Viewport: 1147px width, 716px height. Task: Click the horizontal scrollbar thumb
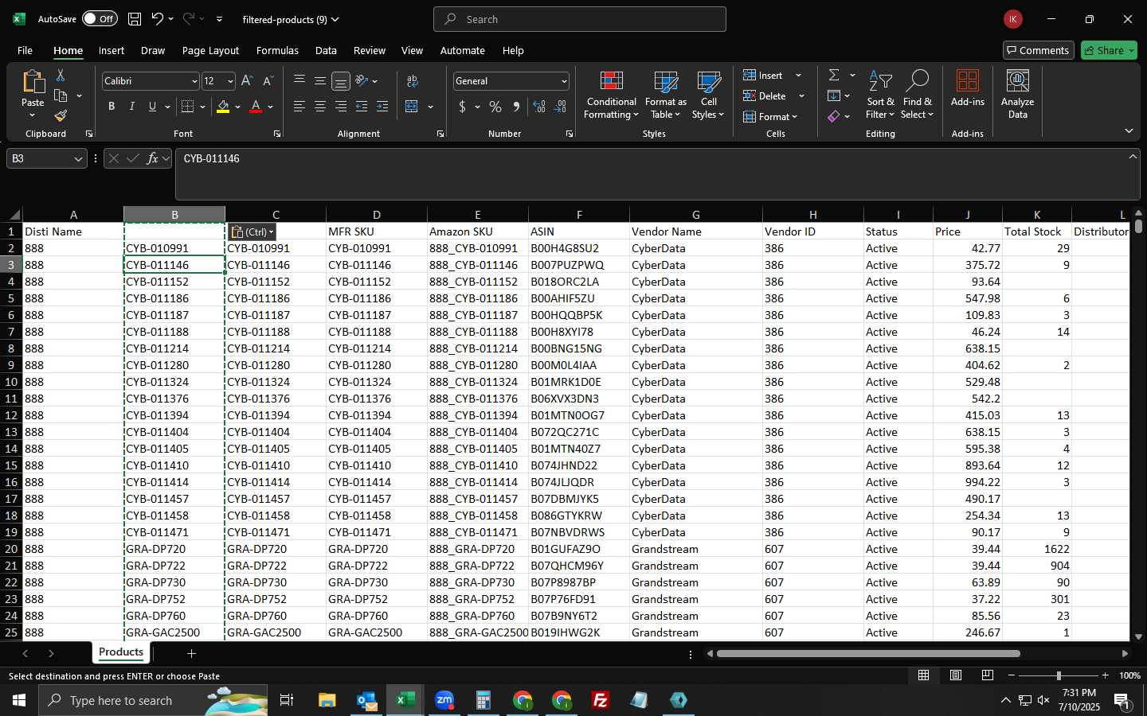click(x=868, y=654)
